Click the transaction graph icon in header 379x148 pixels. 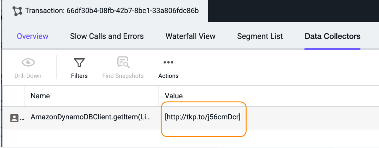[17, 11]
